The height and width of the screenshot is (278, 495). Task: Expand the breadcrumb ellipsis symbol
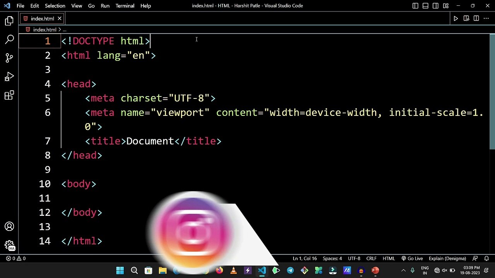tap(65, 30)
